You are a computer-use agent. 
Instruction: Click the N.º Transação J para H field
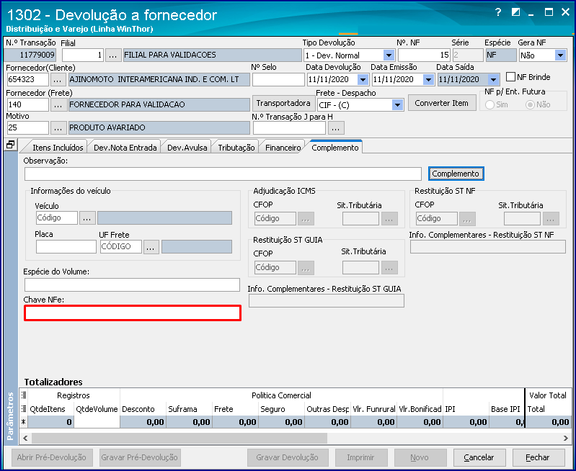(290, 128)
